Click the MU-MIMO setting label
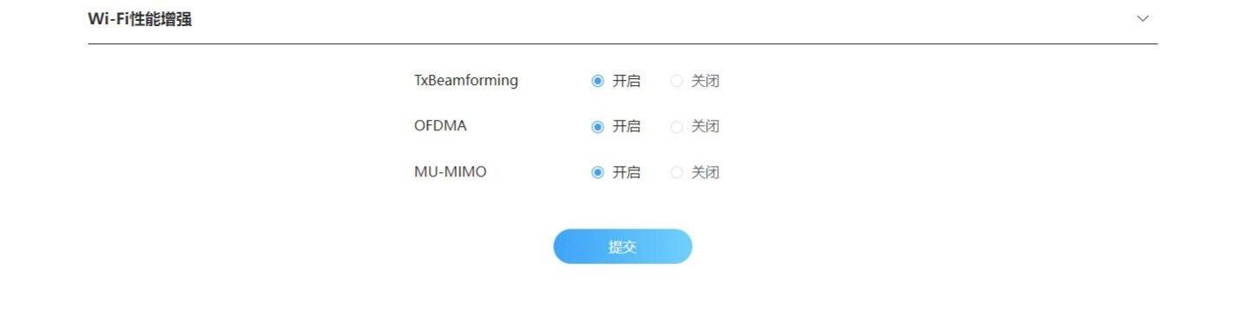1259x331 pixels. coord(451,172)
